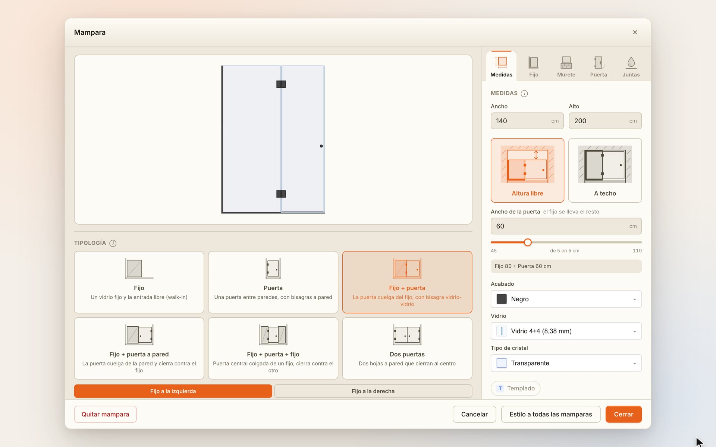Switch to the Murete tab

566,66
